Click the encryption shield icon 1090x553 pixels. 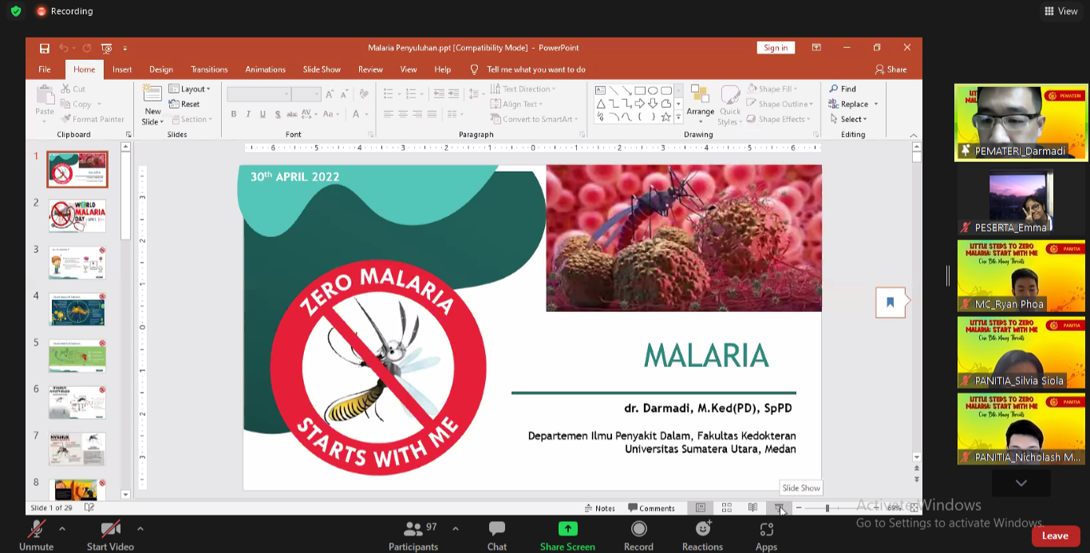pos(15,11)
